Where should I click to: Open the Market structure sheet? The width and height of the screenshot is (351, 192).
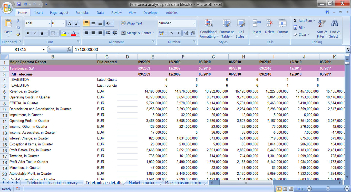143,183
